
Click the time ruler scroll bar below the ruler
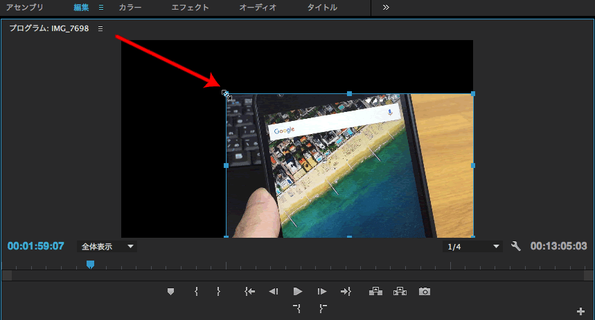click(298, 275)
